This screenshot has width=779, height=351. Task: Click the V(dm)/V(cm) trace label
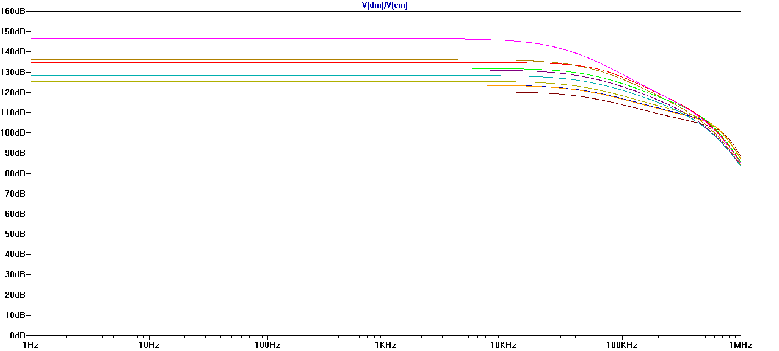(x=385, y=5)
